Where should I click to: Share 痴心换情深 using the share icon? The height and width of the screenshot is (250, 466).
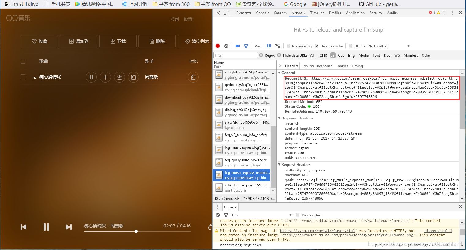(x=133, y=77)
